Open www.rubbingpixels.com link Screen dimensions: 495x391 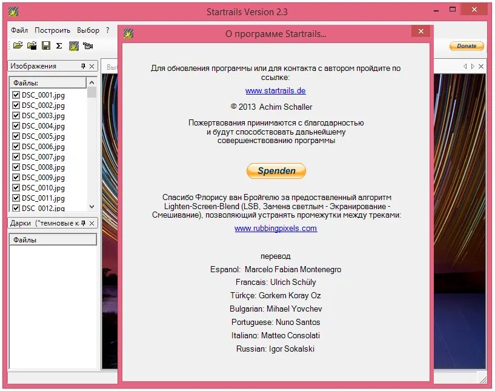click(276, 228)
